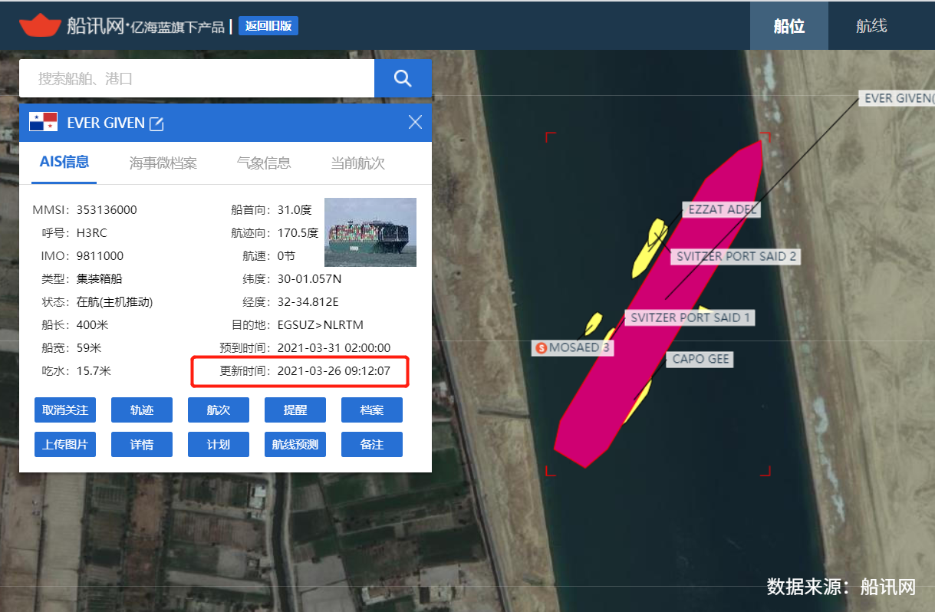Click the heading value 31.0度
The image size is (935, 612).
click(295, 210)
